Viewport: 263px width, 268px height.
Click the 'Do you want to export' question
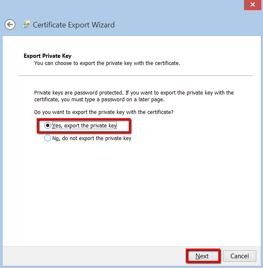103,112
